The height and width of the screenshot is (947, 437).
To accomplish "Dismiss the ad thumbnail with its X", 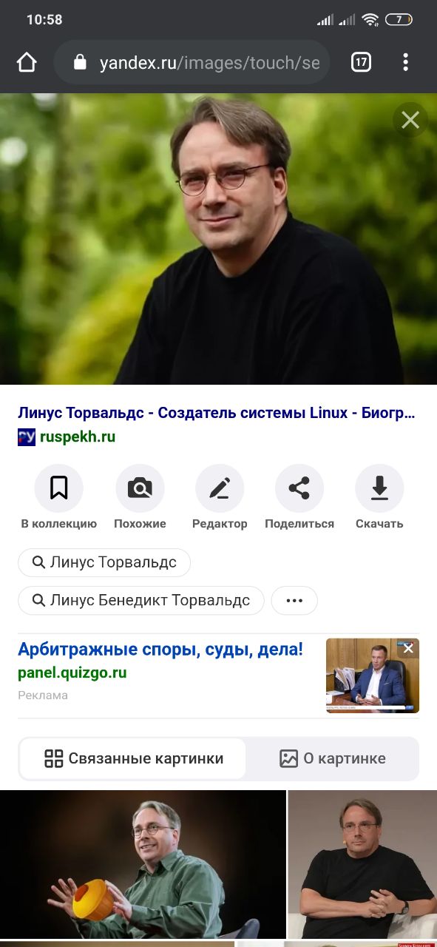I will click(408, 649).
